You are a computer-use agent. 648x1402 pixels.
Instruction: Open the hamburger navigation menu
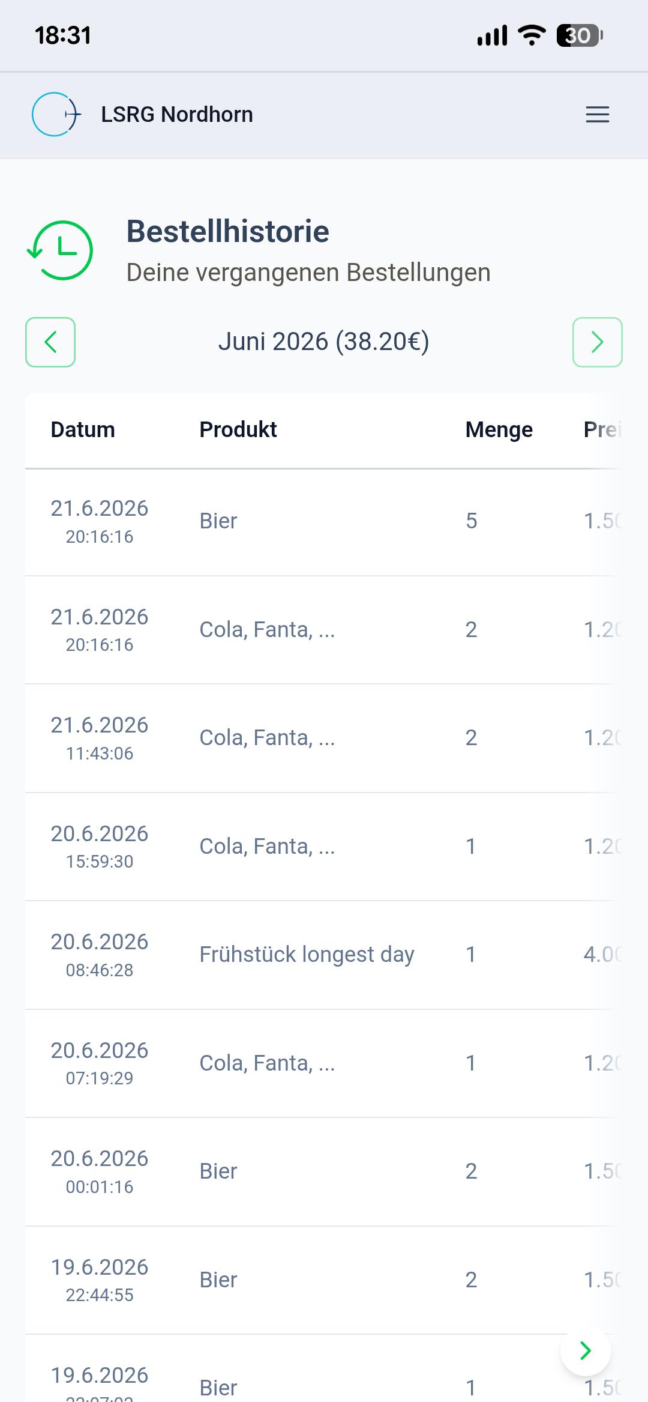coord(597,115)
